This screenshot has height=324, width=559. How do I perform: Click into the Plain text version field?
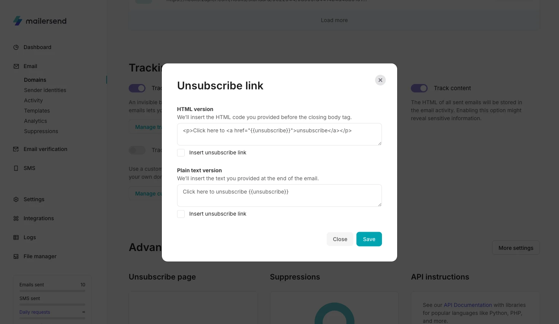coord(279,195)
